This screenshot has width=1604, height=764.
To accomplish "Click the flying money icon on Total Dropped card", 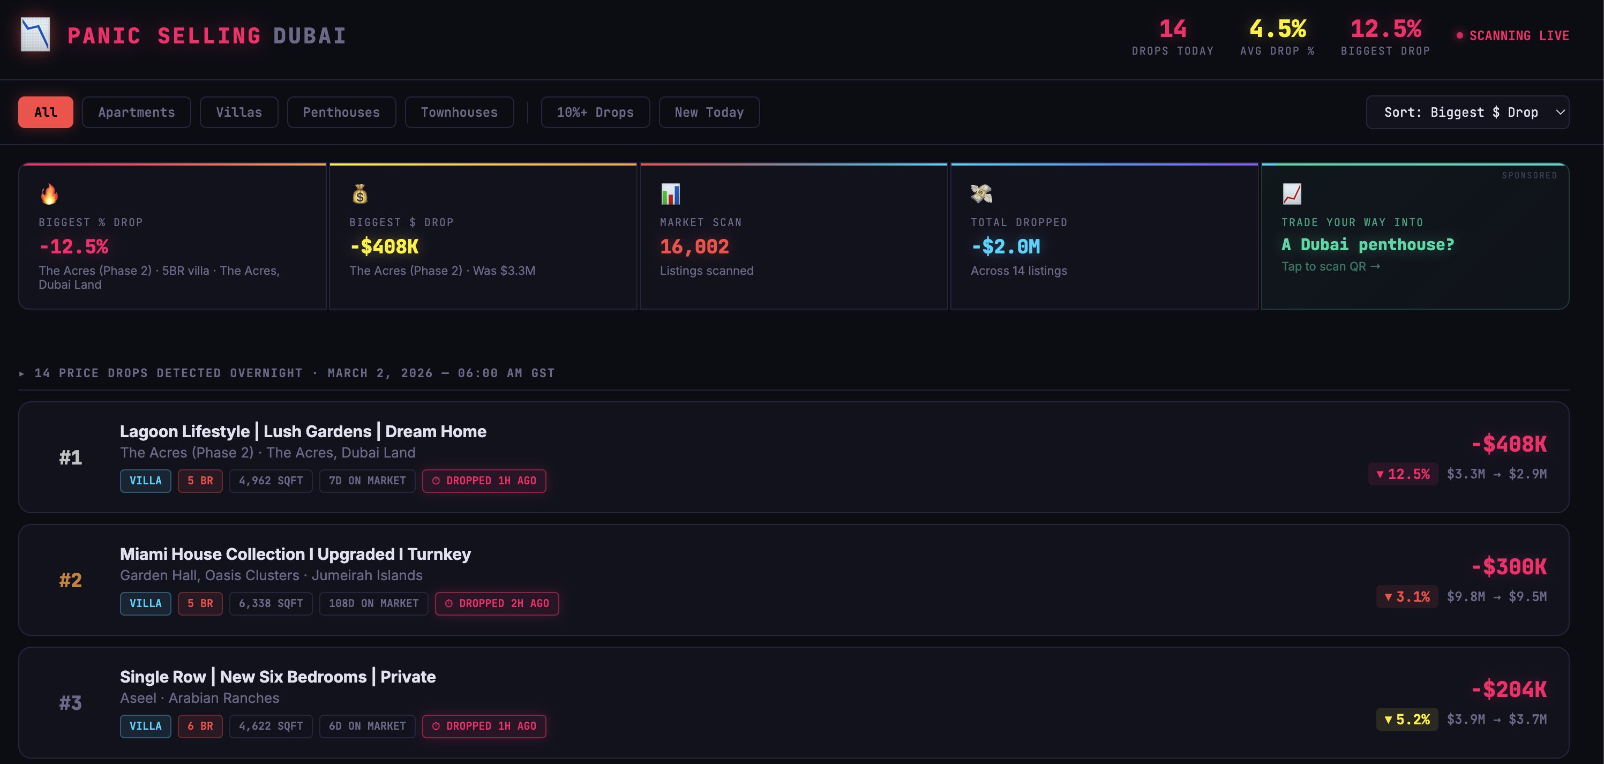I will click(x=981, y=194).
